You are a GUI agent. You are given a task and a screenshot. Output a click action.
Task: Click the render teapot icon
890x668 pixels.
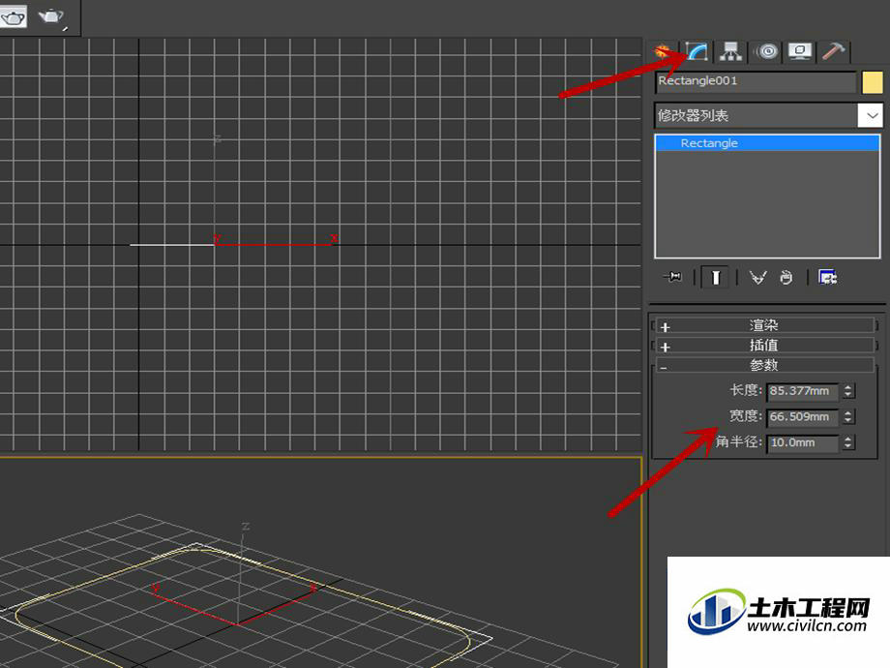click(13, 17)
